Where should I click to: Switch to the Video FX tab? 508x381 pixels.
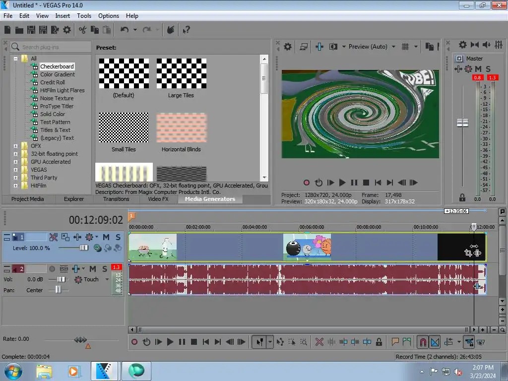(158, 199)
